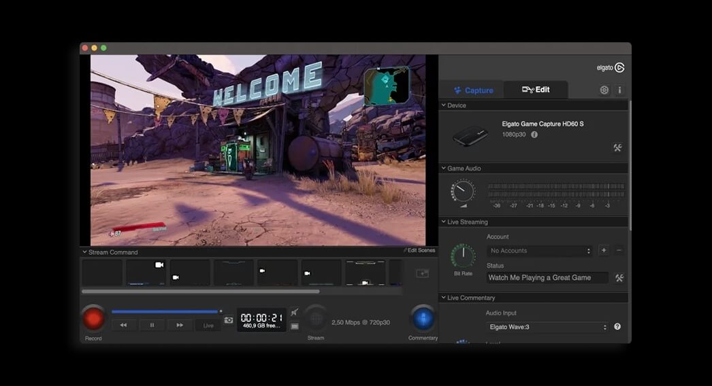Click the Elgato Game Capture HD60 S name
Image resolution: width=712 pixels, height=386 pixels.
coord(543,124)
